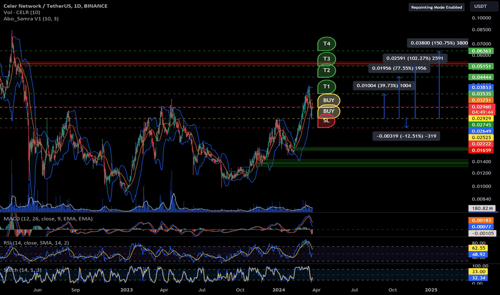Click the red 0.02960 current price tag
Viewport: 500px width, 295px height.
coord(482,107)
